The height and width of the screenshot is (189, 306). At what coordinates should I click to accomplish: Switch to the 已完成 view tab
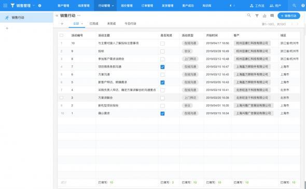point(94,24)
